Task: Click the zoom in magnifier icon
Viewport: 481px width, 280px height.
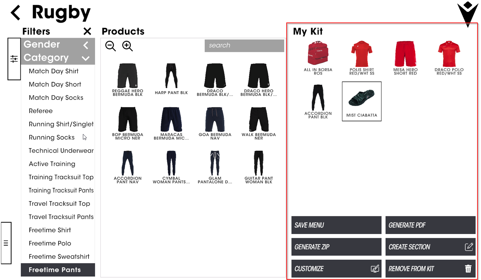Action: tap(128, 46)
